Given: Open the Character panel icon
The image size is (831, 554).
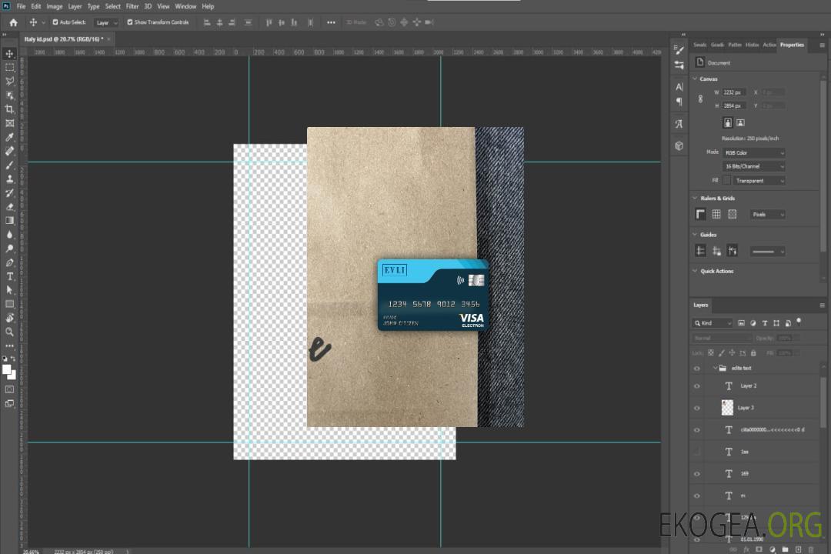Looking at the screenshot, I should [679, 87].
